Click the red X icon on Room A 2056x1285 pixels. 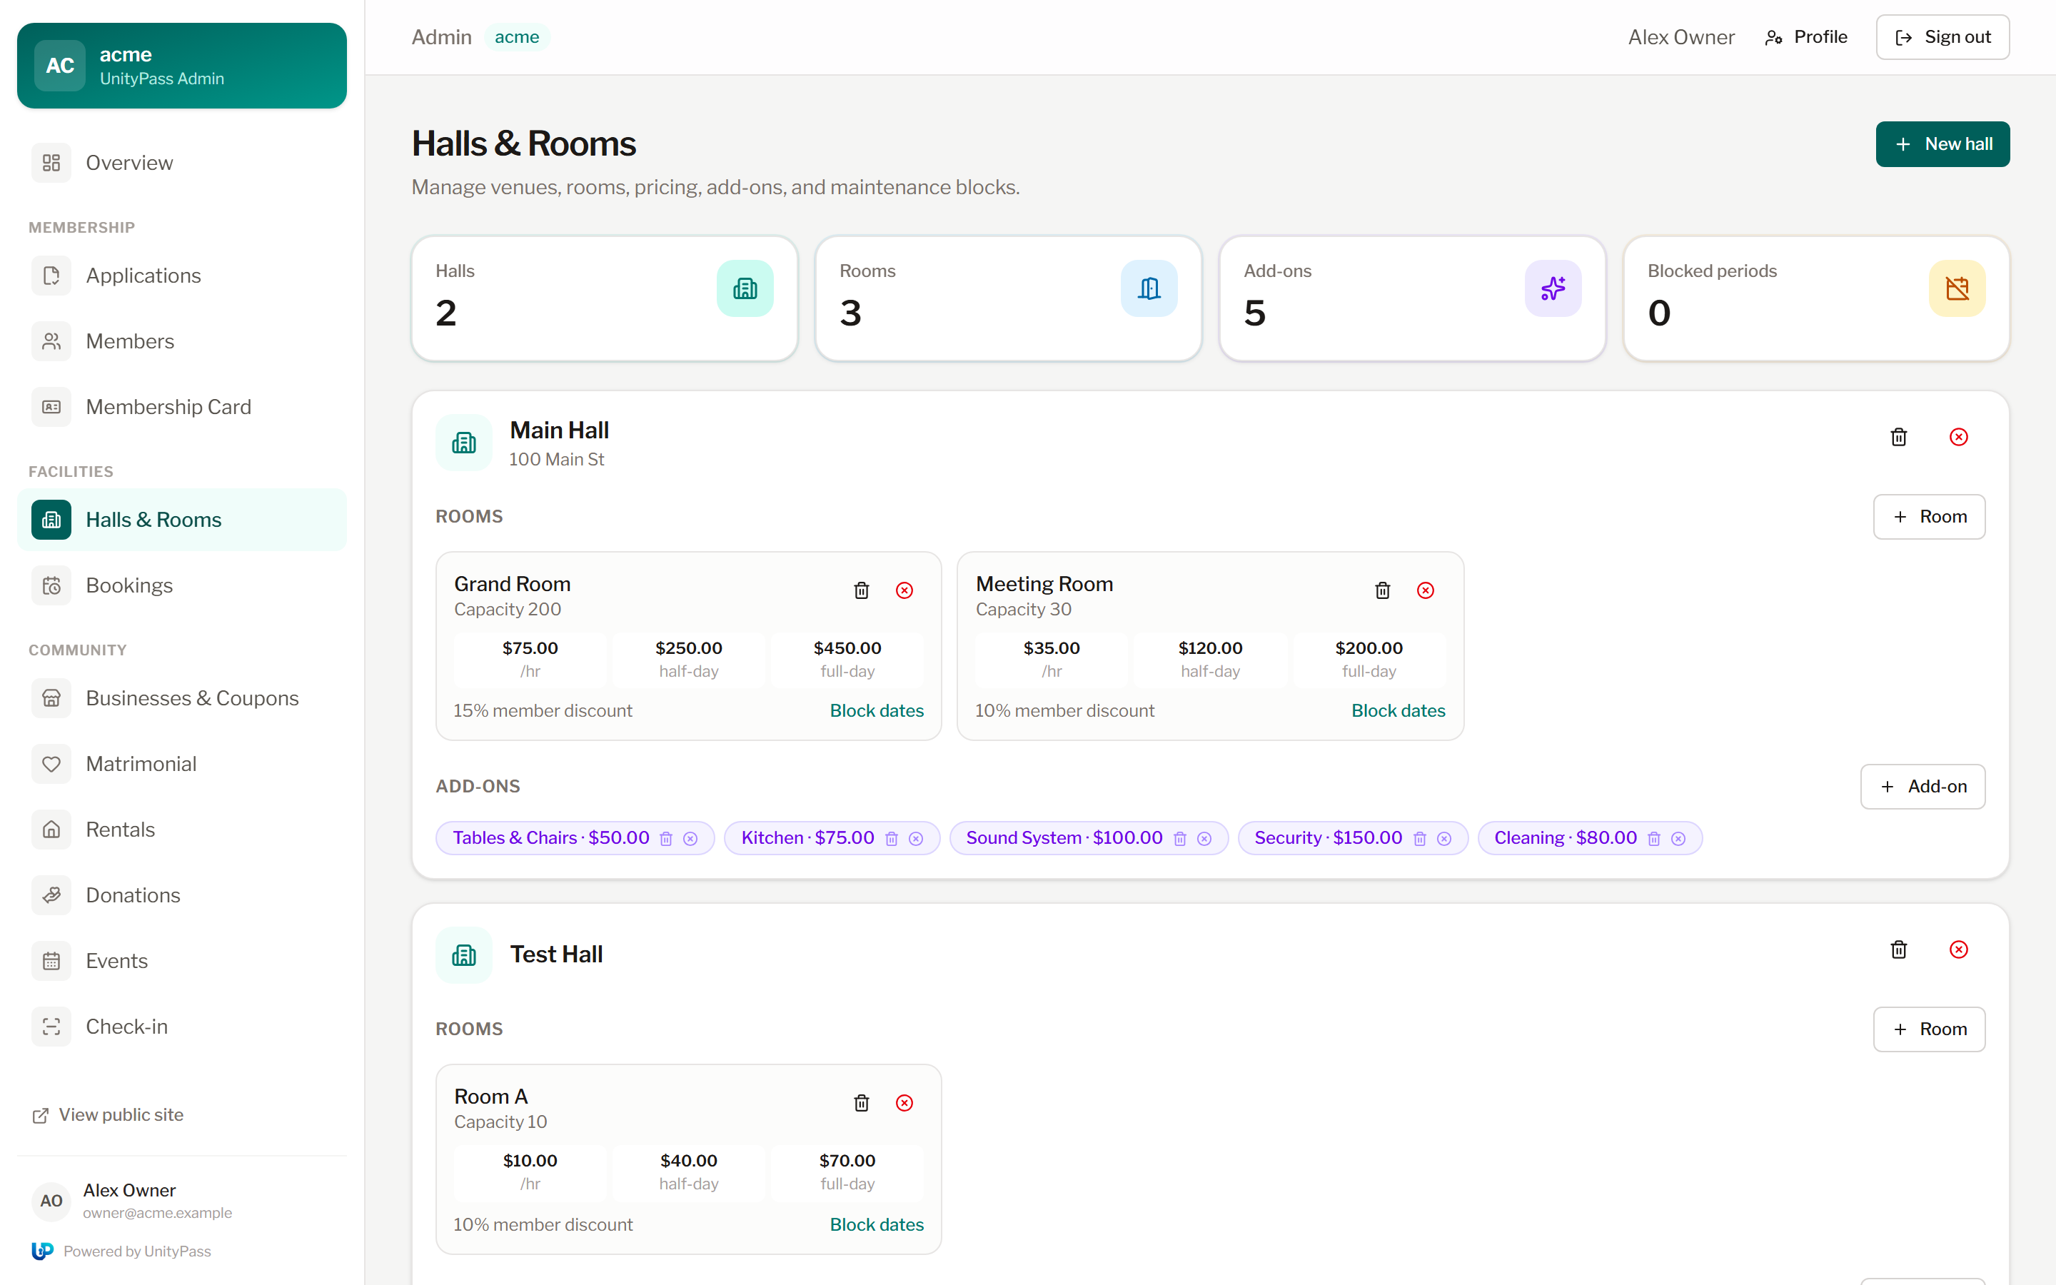pos(904,1103)
